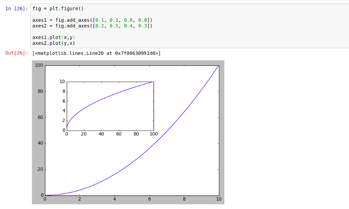Image resolution: width=349 pixels, height=209 pixels.
Task: Click the Line2D output text
Action: point(96,53)
